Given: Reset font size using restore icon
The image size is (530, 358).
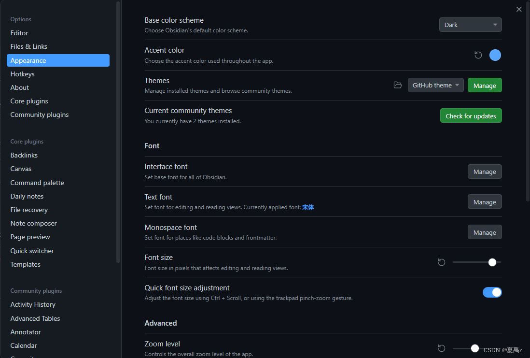Looking at the screenshot, I should (x=442, y=262).
